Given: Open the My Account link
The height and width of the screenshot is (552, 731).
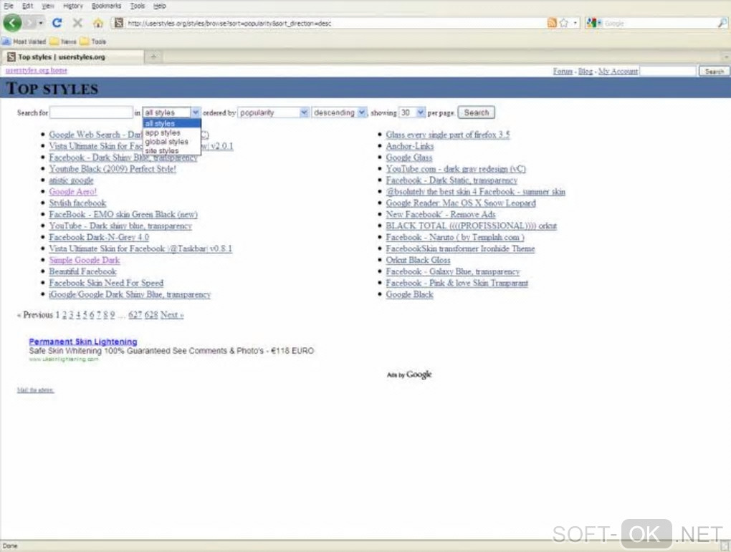Looking at the screenshot, I should click(618, 72).
